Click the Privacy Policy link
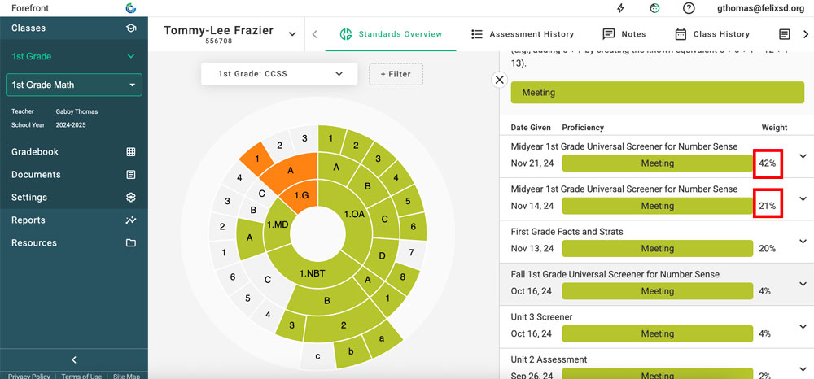814x379 pixels. [x=28, y=376]
